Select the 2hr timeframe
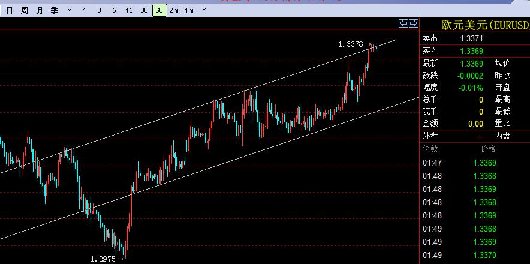This screenshot has height=264, width=530. pos(174,10)
